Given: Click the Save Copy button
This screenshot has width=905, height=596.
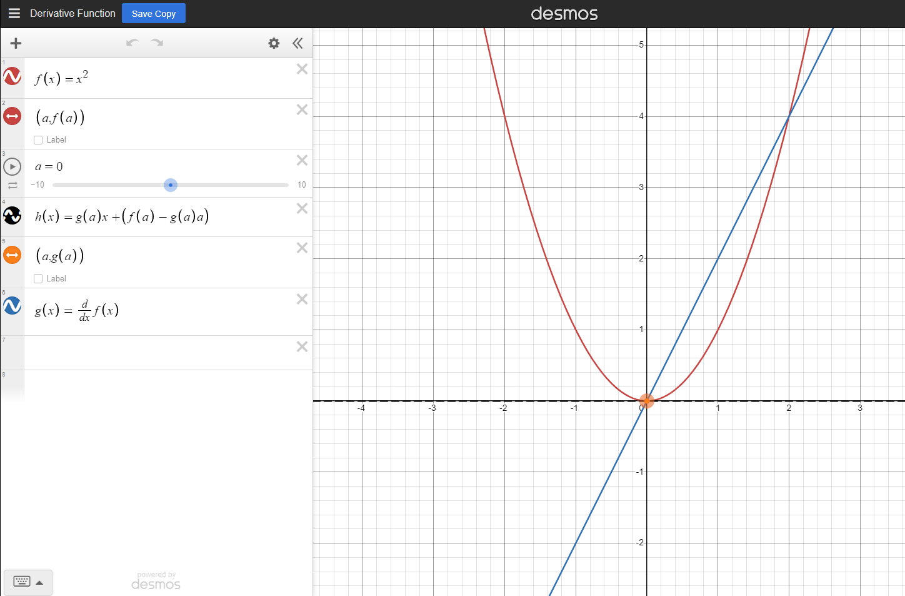Looking at the screenshot, I should [154, 13].
